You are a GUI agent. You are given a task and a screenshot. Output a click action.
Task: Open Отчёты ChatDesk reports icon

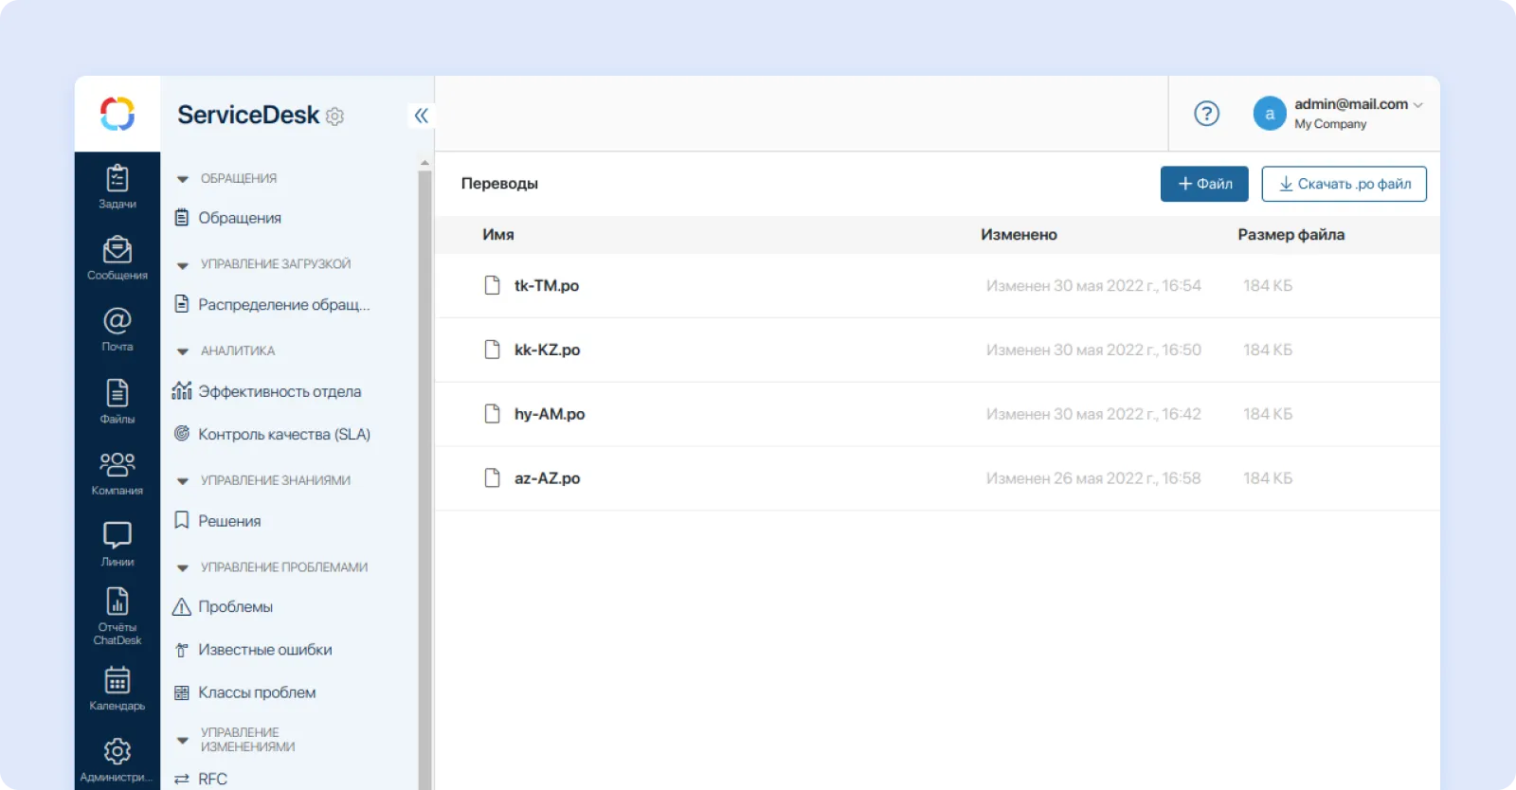117,615
